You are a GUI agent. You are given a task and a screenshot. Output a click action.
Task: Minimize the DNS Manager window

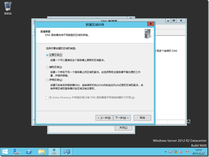pyautogui.click(x=168, y=20)
